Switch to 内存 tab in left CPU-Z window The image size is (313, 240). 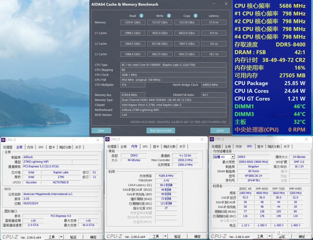point(30,147)
